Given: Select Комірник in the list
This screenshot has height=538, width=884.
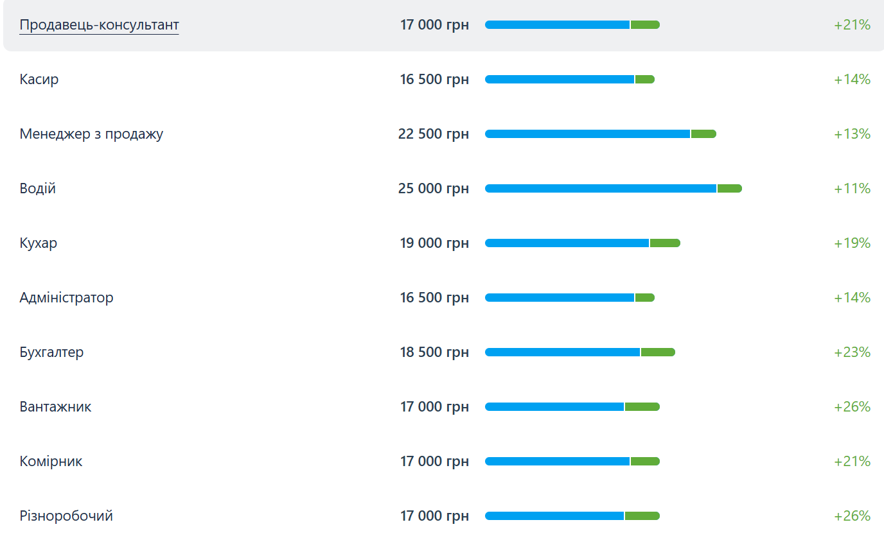Looking at the screenshot, I should [51, 462].
